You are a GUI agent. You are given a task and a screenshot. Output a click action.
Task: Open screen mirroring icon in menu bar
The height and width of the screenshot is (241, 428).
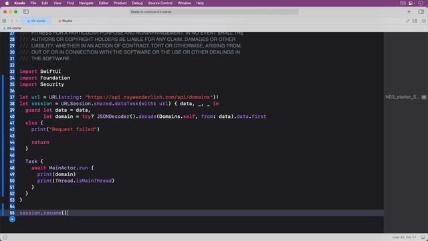click(x=403, y=3)
